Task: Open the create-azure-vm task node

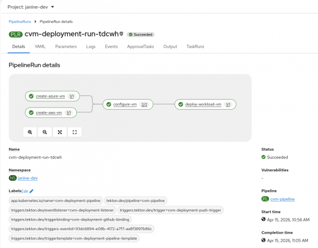Action: coord(52,96)
